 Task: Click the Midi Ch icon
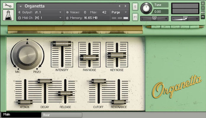tap(20, 18)
